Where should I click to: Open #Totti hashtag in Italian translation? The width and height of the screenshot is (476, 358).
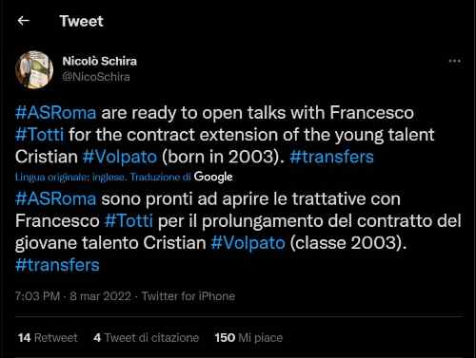click(x=129, y=221)
